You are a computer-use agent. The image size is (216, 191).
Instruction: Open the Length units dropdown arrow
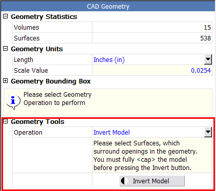click(x=208, y=59)
